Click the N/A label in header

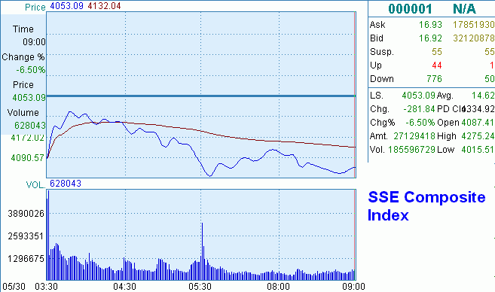(x=464, y=9)
